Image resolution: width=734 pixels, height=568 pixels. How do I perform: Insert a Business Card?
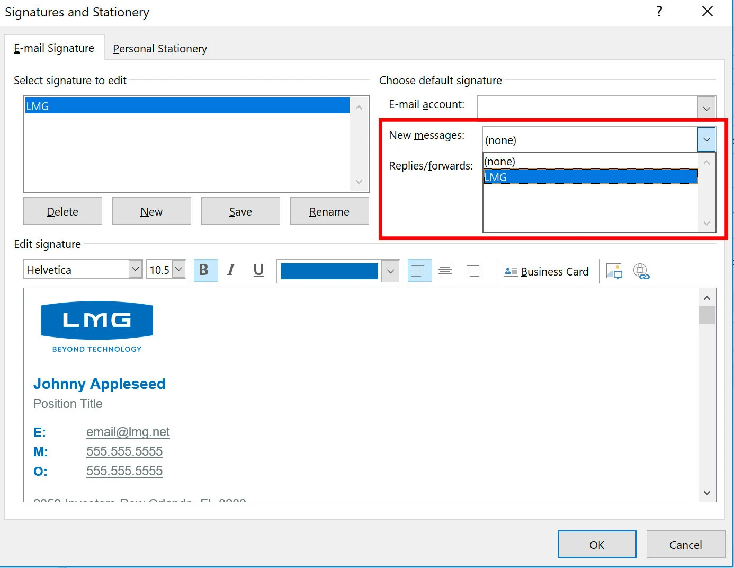(x=546, y=271)
